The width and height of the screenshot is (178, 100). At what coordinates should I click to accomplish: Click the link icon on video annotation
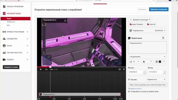(65, 21)
